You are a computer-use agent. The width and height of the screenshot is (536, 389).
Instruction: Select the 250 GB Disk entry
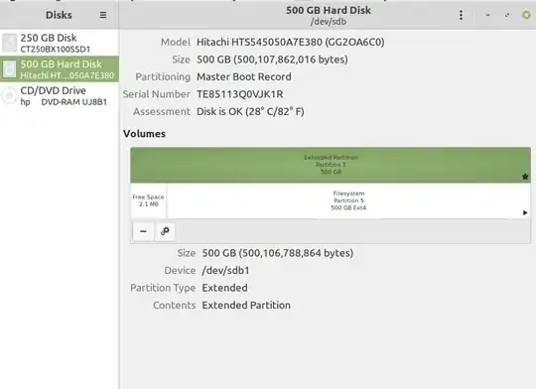pyautogui.click(x=60, y=43)
